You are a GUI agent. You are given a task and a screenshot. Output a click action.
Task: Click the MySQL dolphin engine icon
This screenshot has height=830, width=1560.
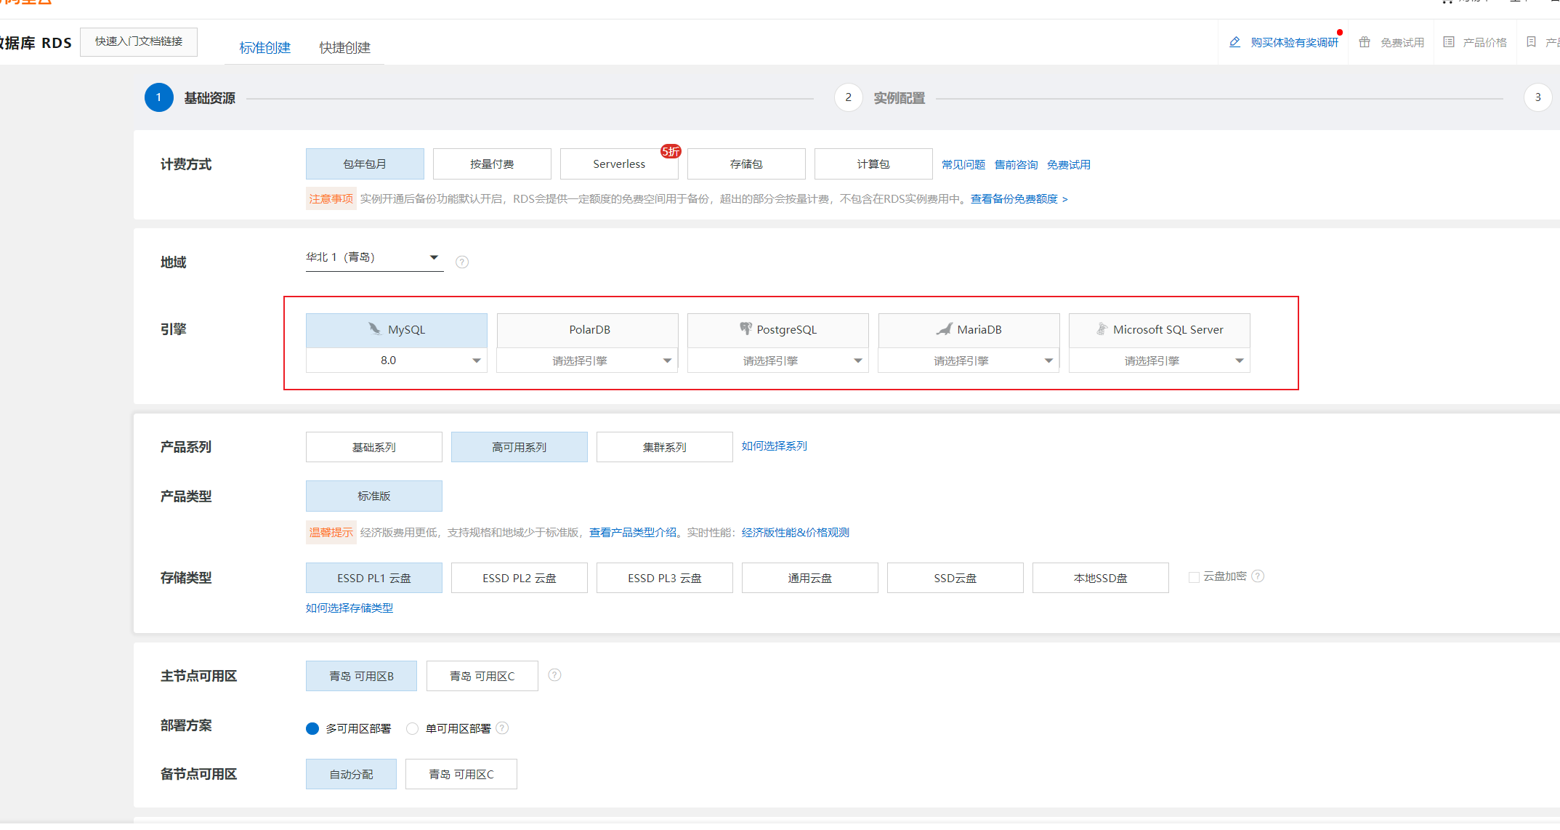374,329
